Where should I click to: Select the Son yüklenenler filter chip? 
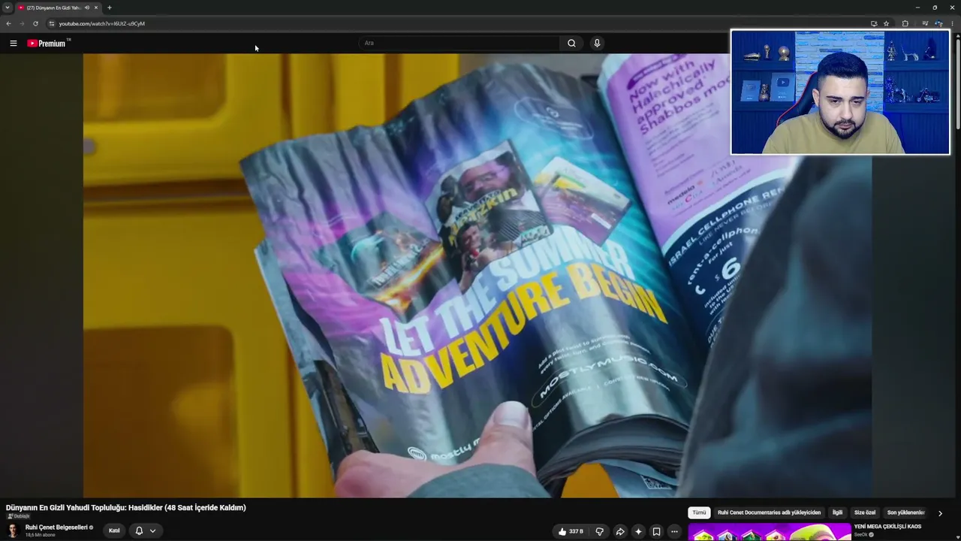coord(906,512)
